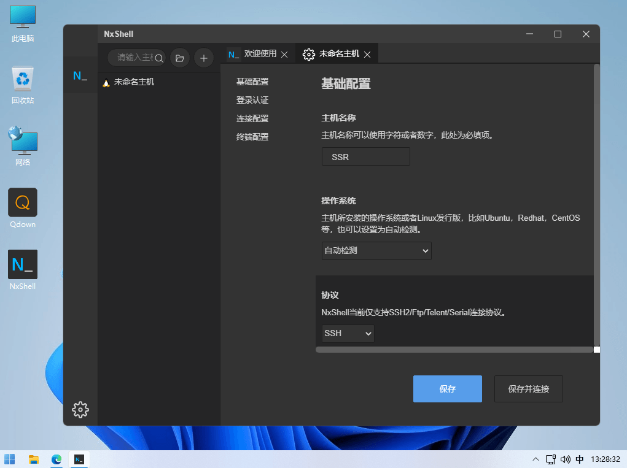Open 登录认证 section
627x468 pixels.
[x=252, y=100]
